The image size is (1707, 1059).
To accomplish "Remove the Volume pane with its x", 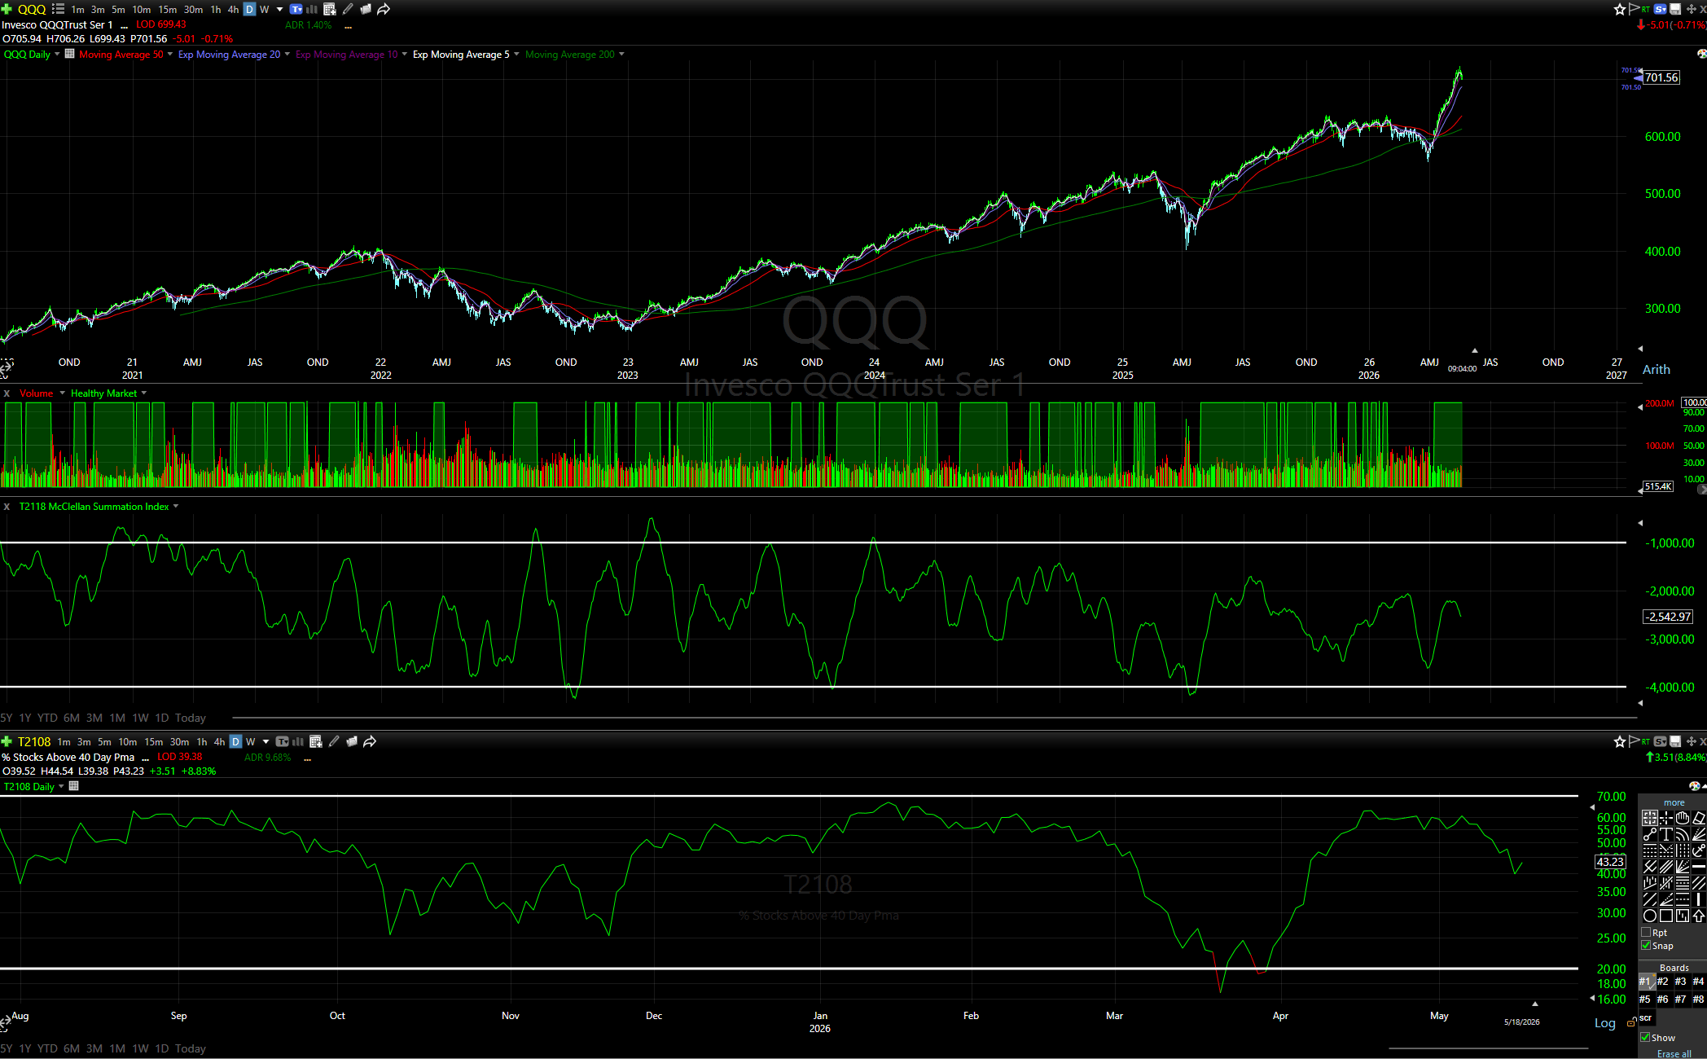I will [x=7, y=393].
